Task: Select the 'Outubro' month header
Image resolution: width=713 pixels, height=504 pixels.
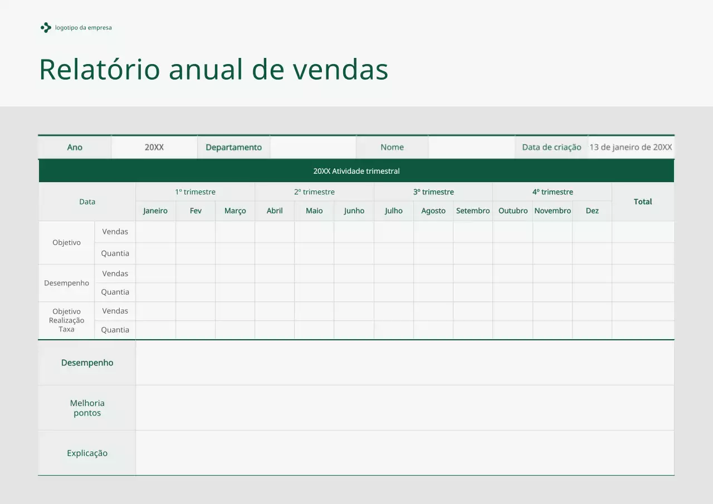Action: click(x=513, y=211)
